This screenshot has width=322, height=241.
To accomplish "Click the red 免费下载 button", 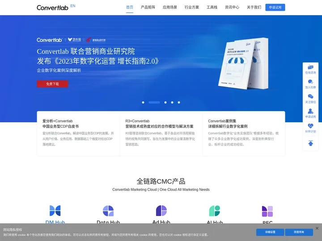I will click(52, 84).
